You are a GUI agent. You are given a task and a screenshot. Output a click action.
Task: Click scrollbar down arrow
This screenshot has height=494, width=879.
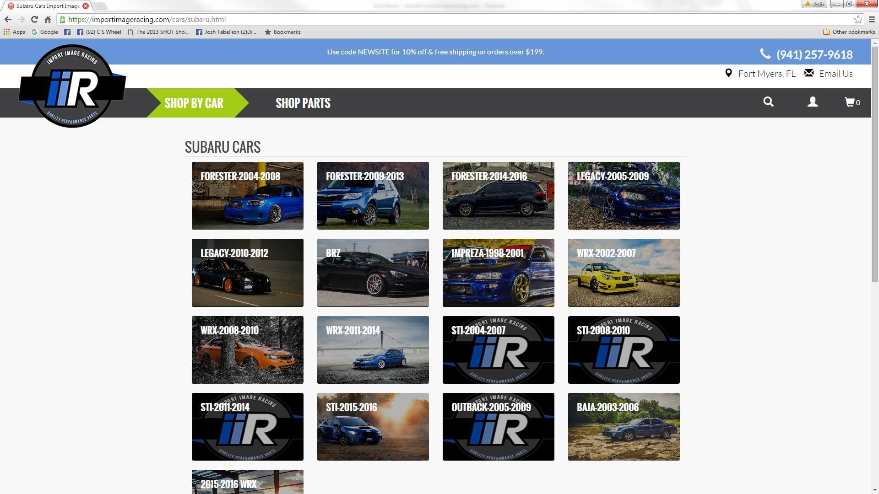click(x=875, y=490)
